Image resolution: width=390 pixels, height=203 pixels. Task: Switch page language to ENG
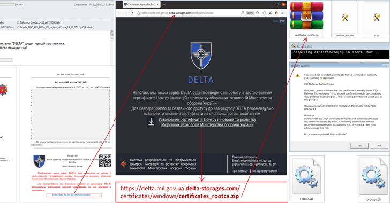click(275, 21)
